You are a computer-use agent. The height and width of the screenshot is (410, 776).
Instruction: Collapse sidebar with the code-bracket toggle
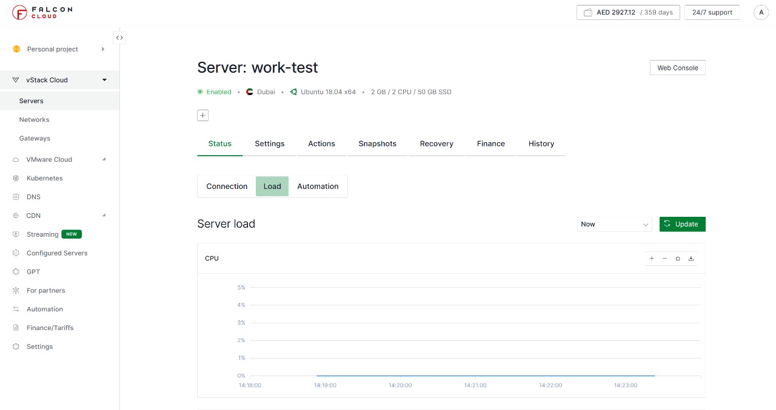click(x=119, y=38)
